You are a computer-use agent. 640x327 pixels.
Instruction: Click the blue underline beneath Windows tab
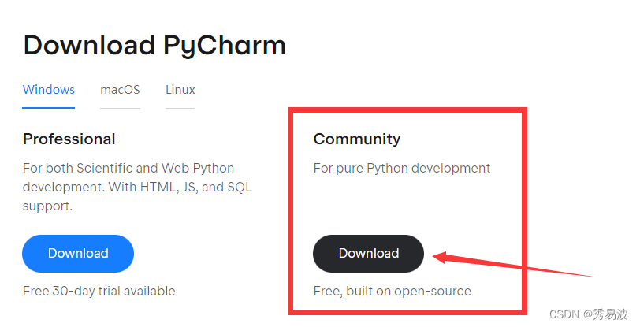click(49, 107)
